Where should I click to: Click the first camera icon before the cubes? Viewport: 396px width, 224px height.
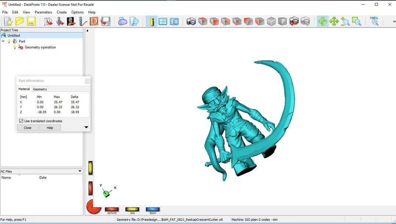pos(191,22)
